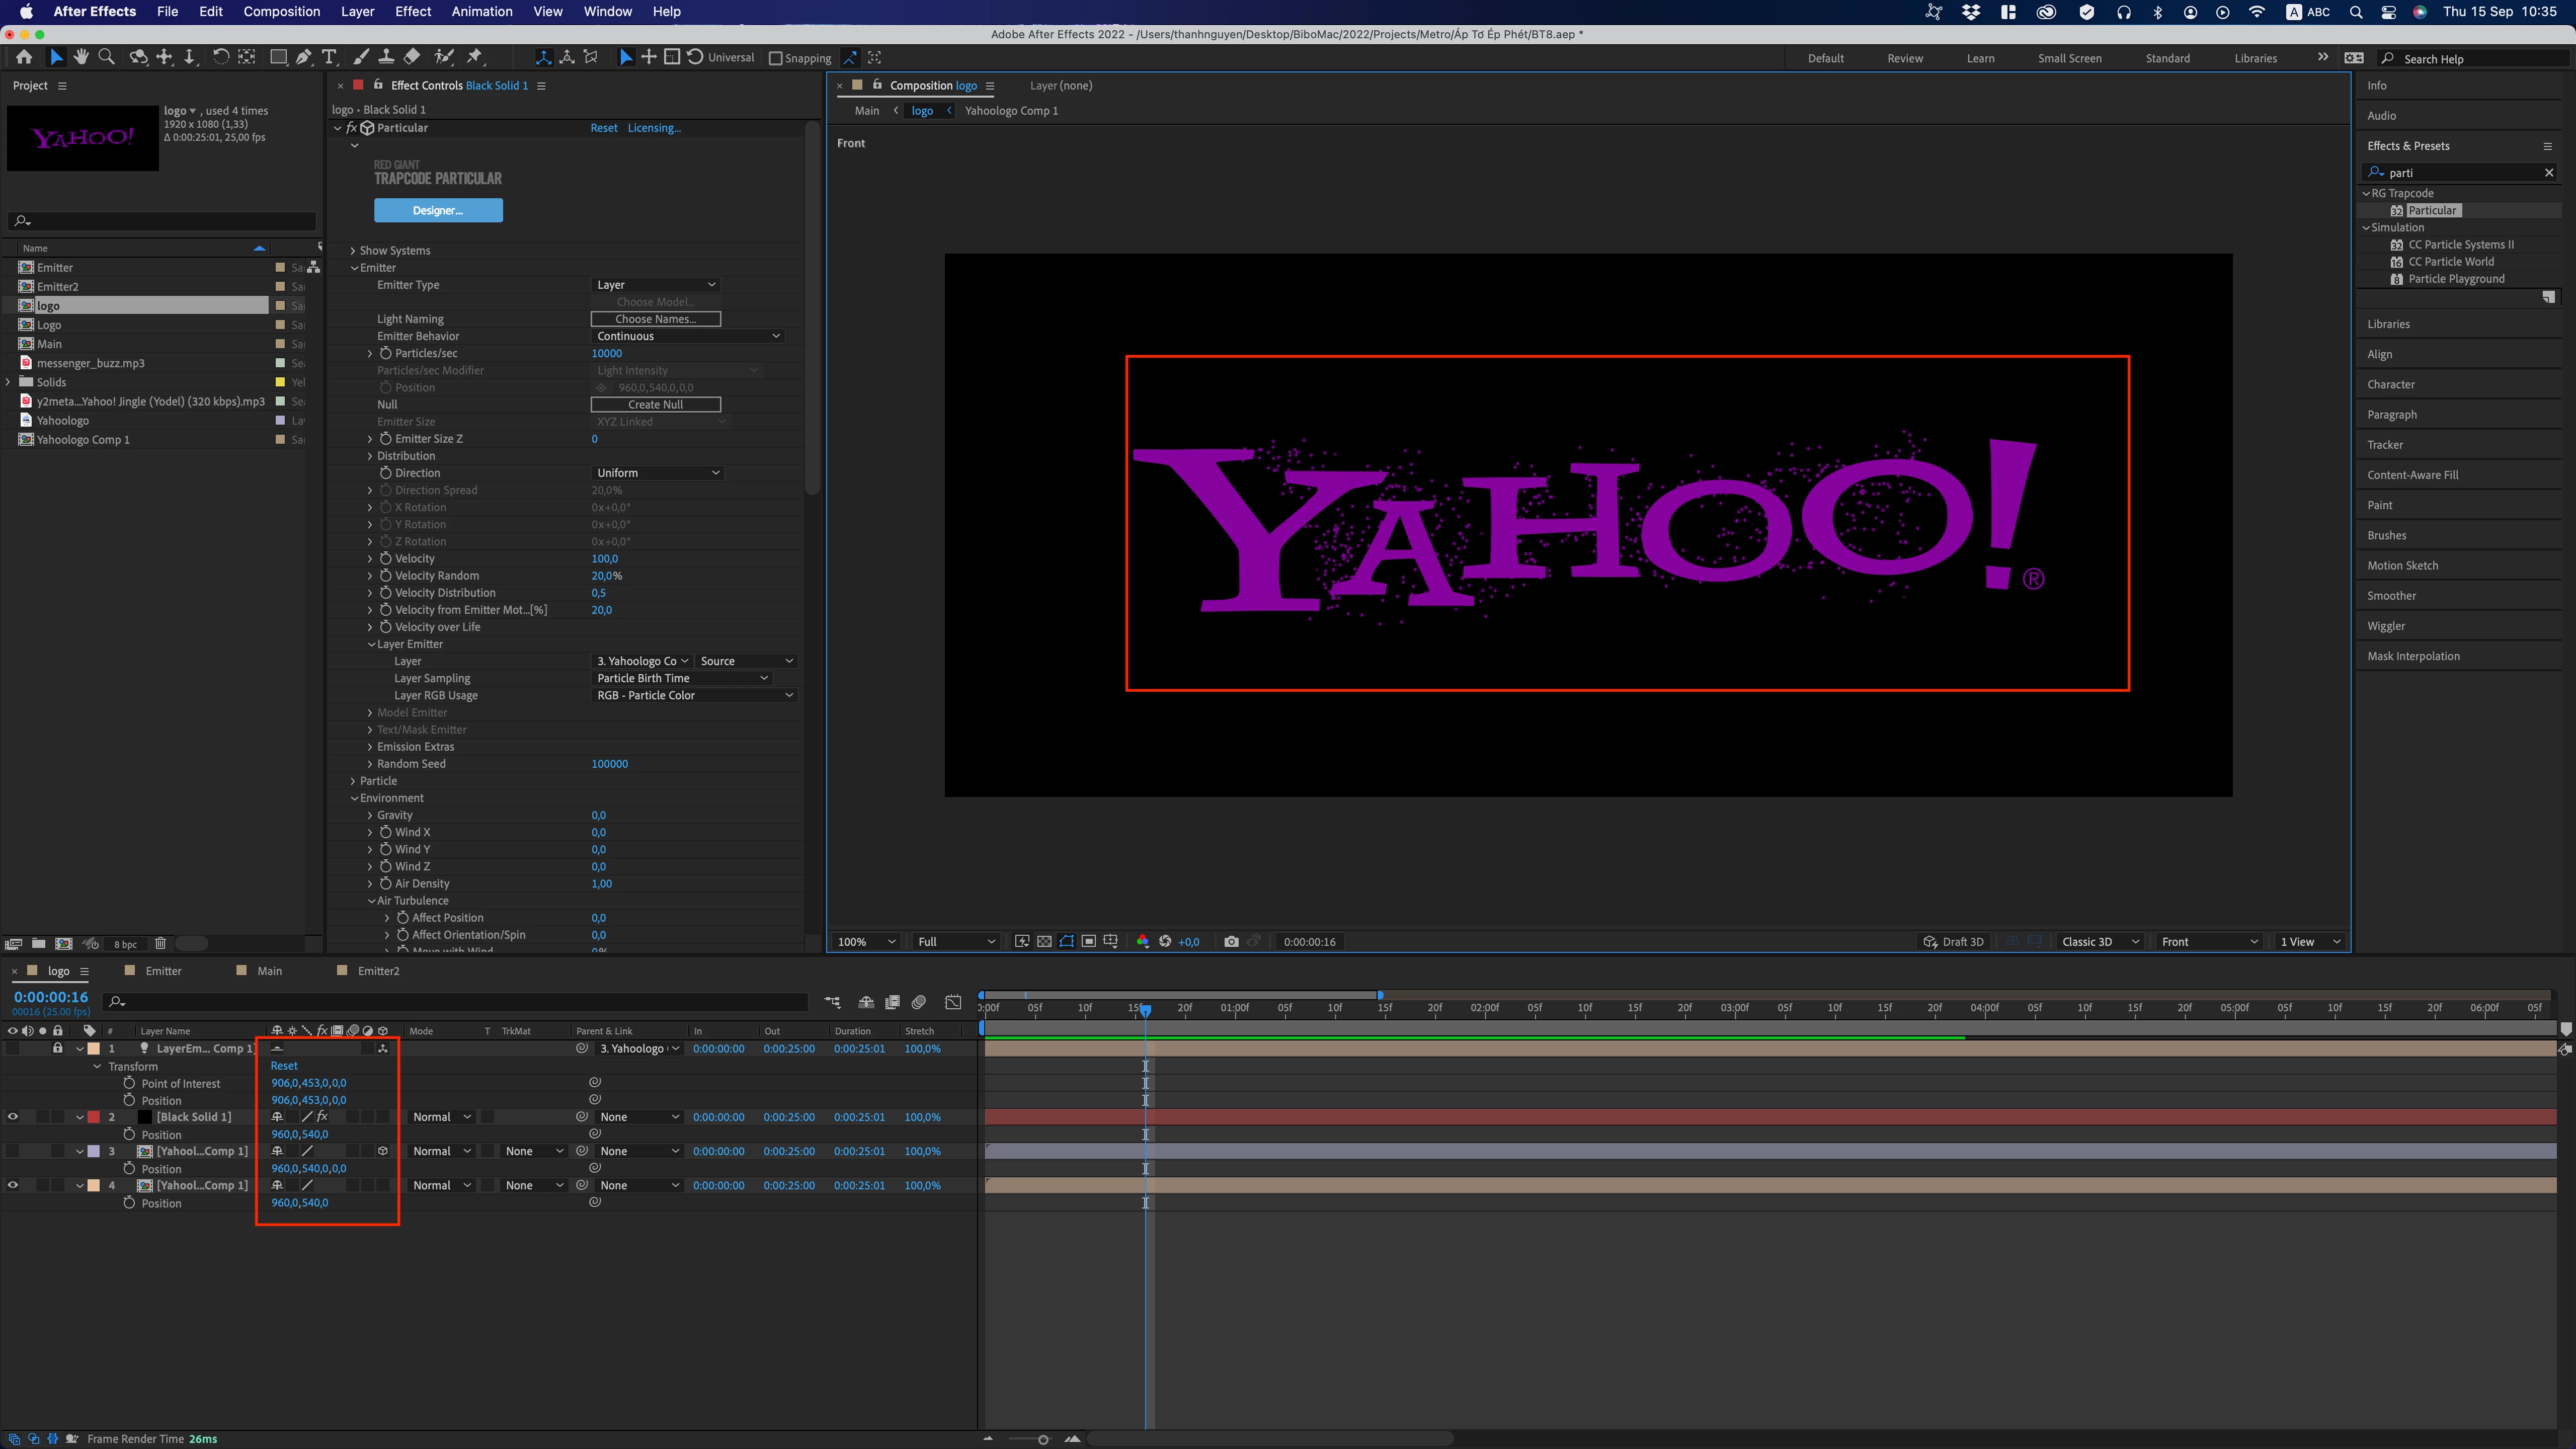Click the Licensing... link
This screenshot has width=2576, height=1449.
(654, 128)
